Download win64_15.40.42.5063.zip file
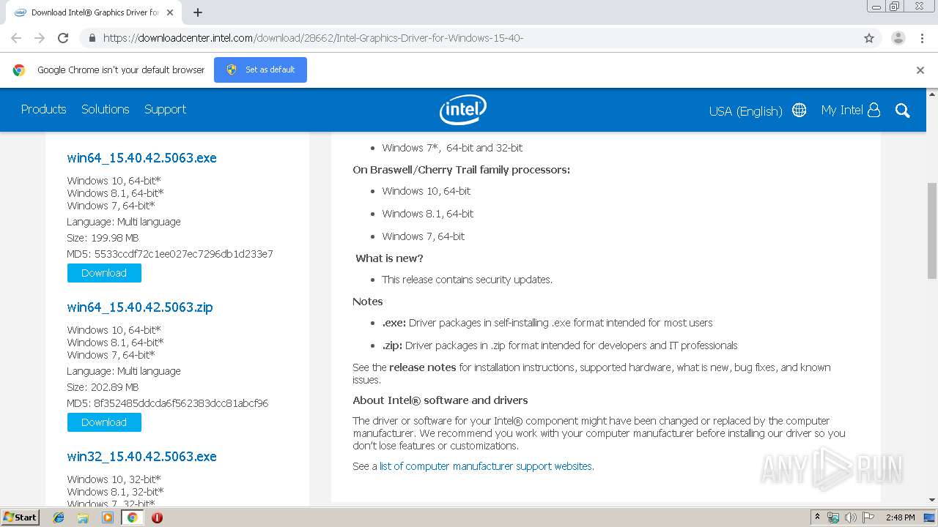This screenshot has height=527, width=938. [x=104, y=422]
